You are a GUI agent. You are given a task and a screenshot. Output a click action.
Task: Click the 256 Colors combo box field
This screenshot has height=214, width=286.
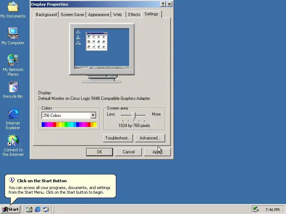point(69,115)
